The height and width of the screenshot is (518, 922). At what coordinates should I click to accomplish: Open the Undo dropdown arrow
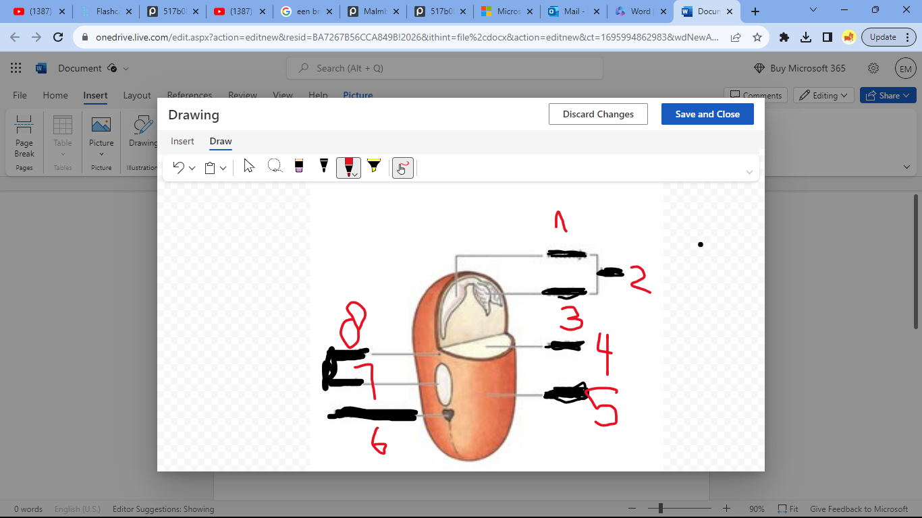tap(192, 168)
